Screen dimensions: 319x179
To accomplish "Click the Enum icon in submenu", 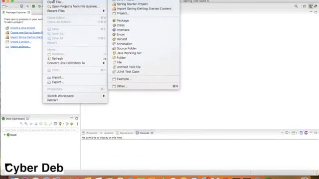I will pyautogui.click(x=114, y=34).
